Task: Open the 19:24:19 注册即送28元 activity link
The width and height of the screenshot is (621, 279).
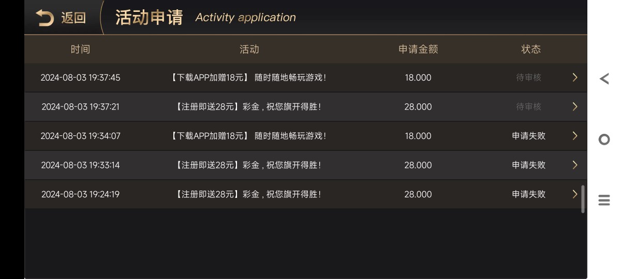Action: coord(248,194)
